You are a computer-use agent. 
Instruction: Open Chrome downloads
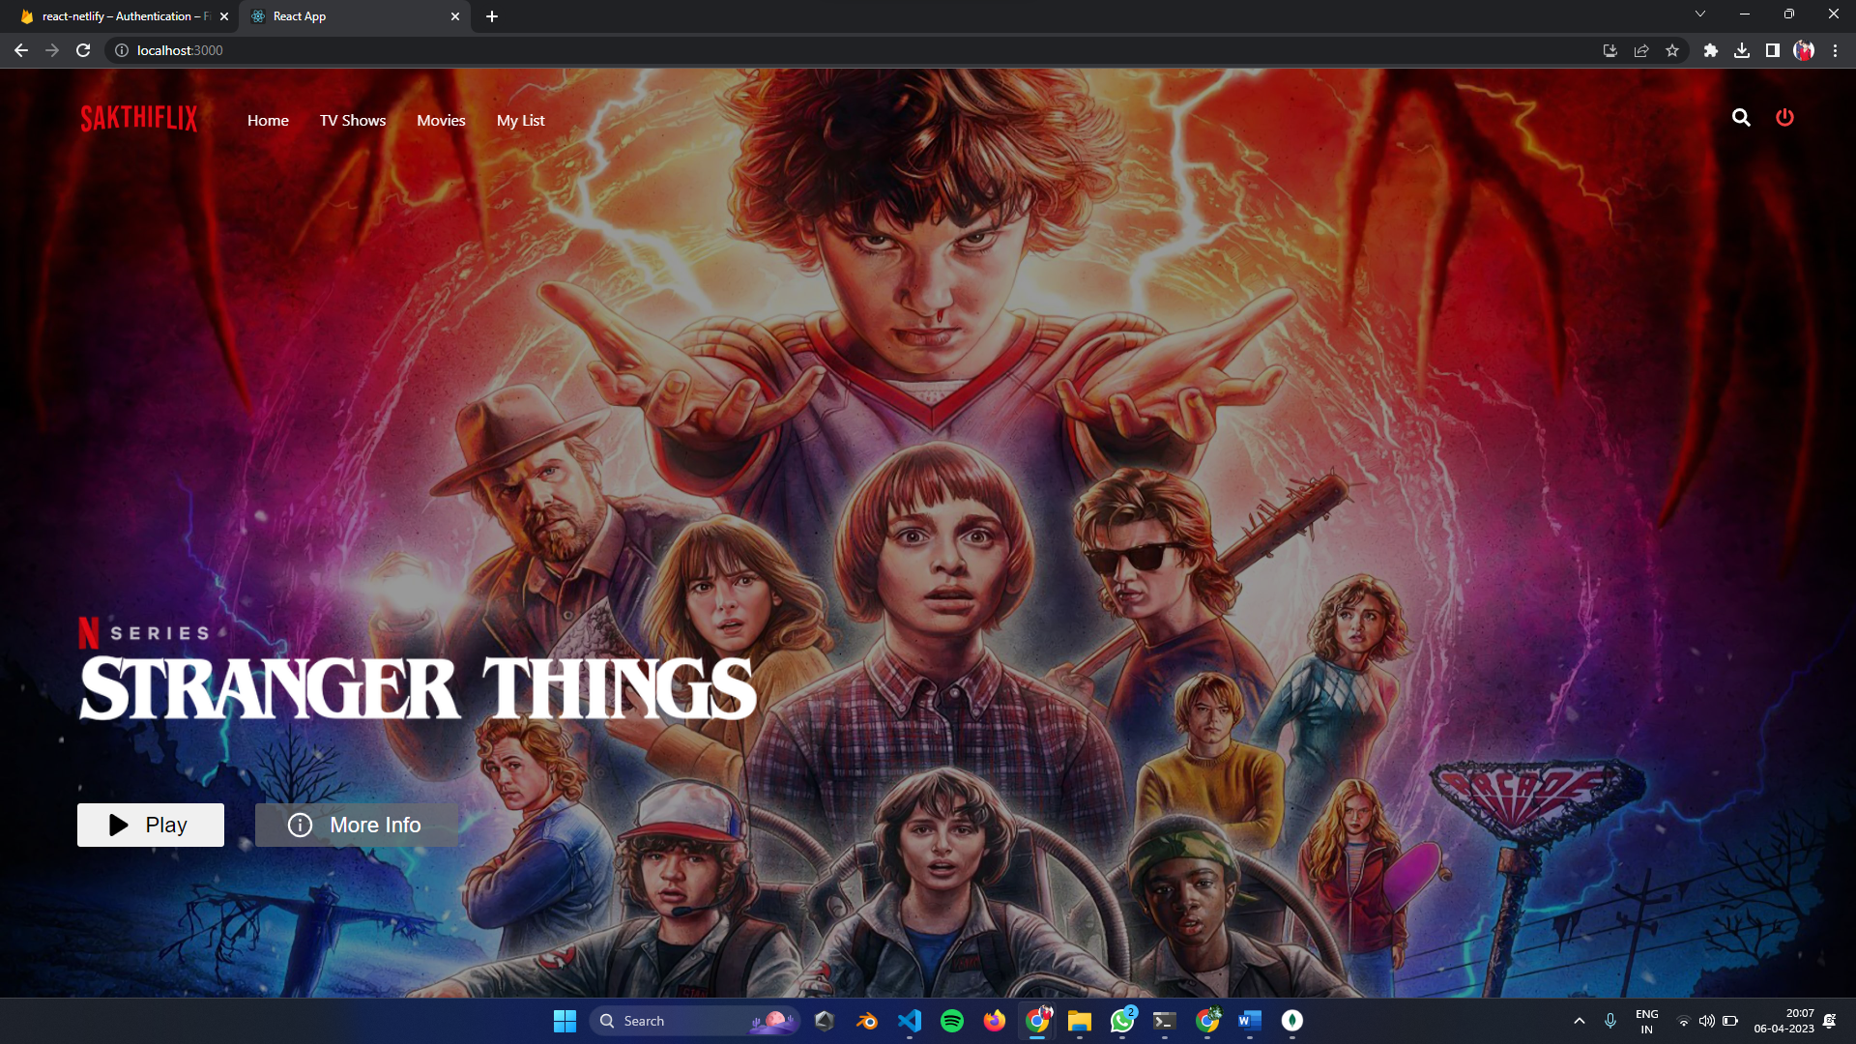[1743, 50]
